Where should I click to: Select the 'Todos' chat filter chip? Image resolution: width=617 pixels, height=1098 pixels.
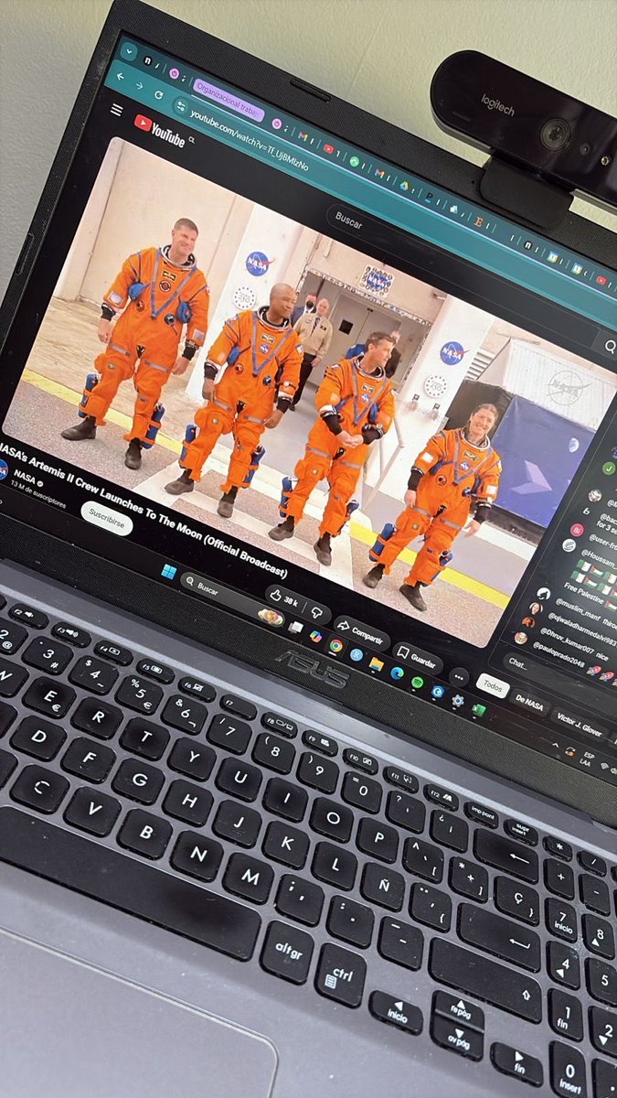pyautogui.click(x=492, y=686)
